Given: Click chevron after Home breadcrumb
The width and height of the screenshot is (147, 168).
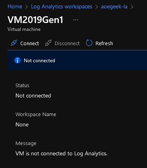Looking at the screenshot, I should 27,7.
